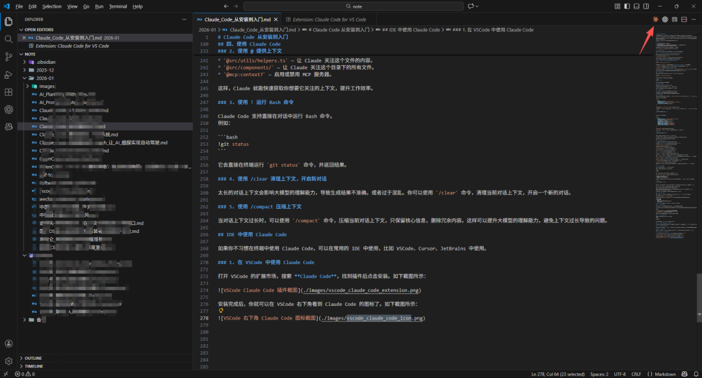The width and height of the screenshot is (702, 378).
Task: Open editor More Actions ellipsis
Action: [694, 20]
